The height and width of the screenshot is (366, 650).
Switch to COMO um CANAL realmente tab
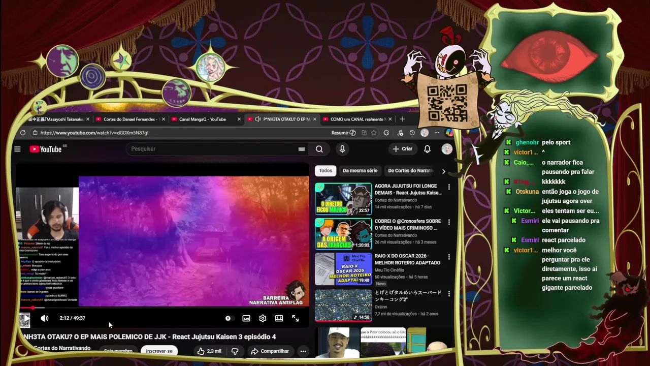pos(358,119)
